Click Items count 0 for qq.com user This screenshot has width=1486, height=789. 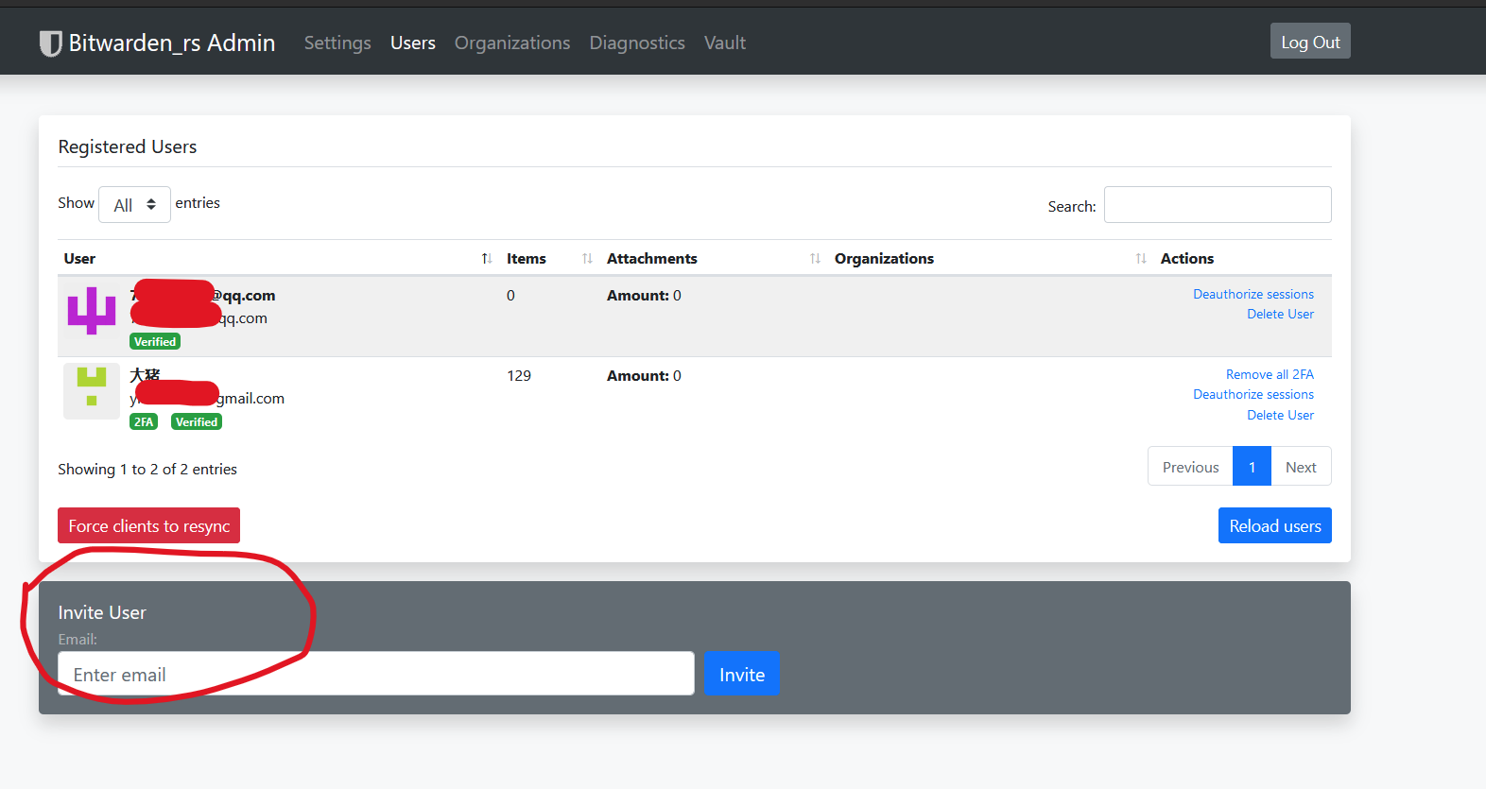[510, 296]
